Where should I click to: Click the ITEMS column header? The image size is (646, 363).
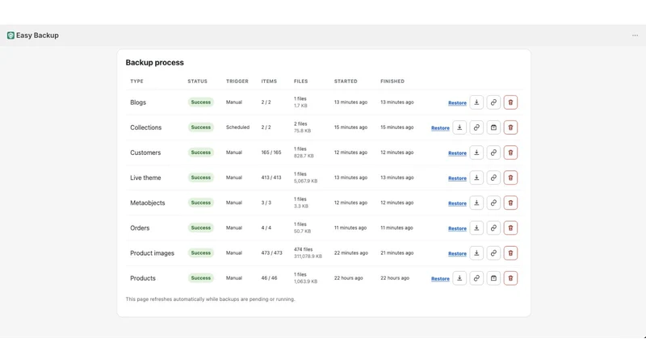pyautogui.click(x=269, y=81)
